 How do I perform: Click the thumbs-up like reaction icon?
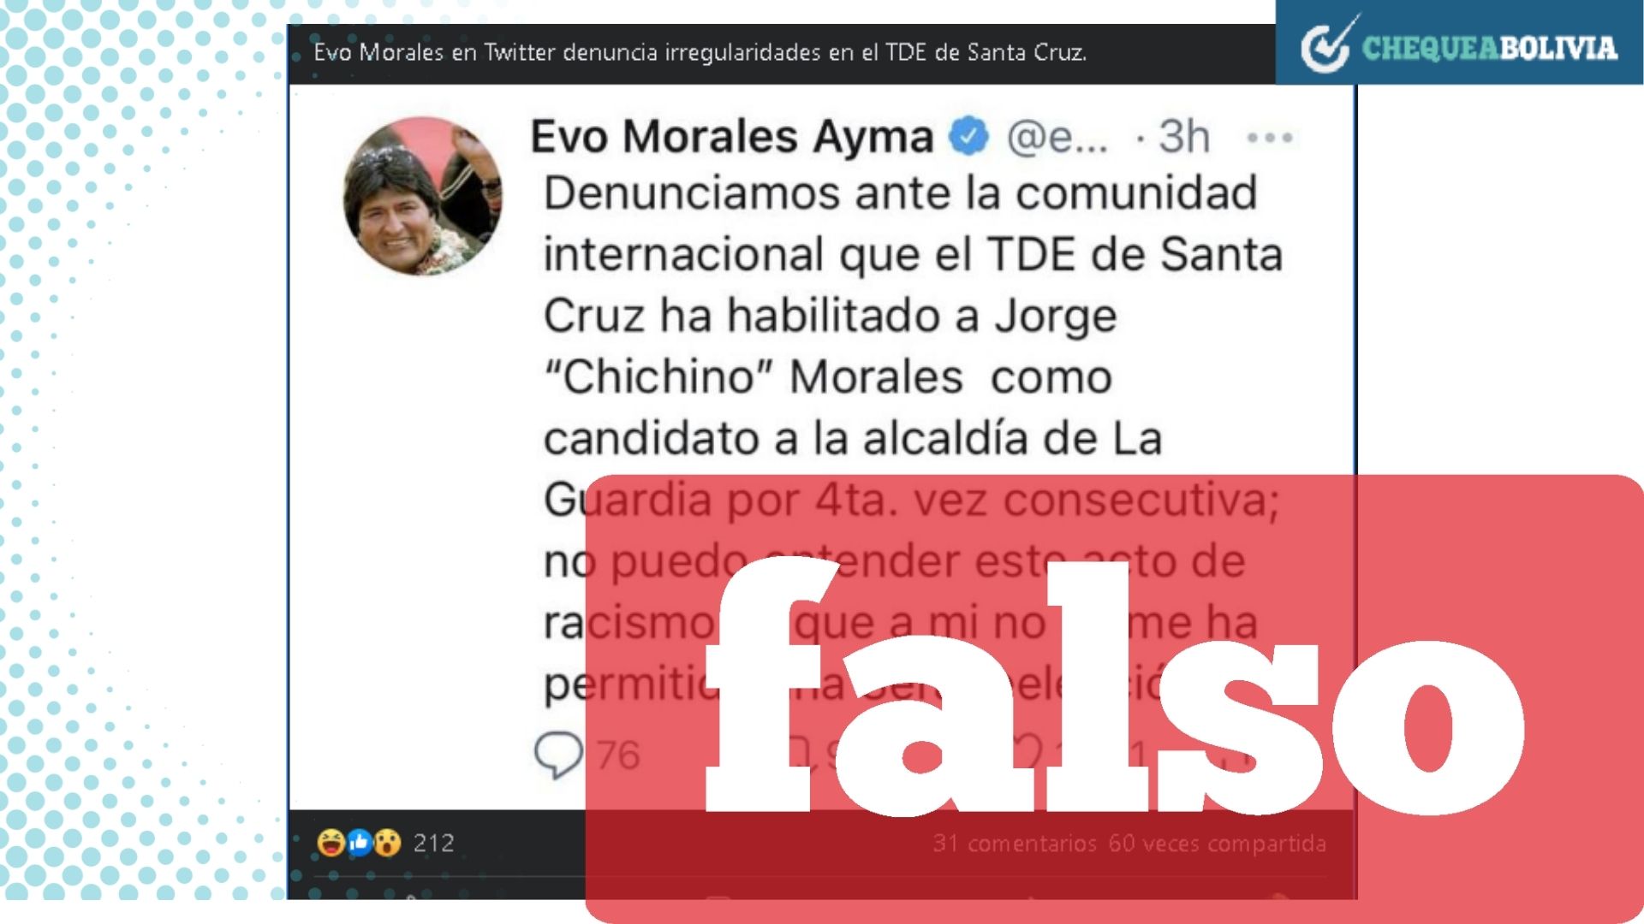pos(360,843)
